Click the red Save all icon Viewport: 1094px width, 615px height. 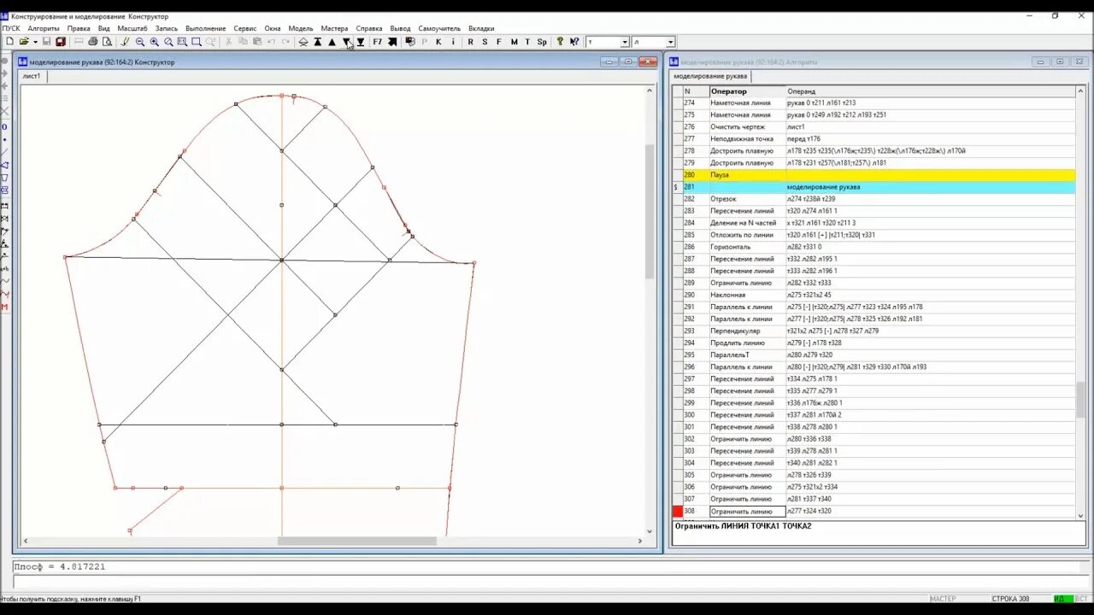[61, 42]
